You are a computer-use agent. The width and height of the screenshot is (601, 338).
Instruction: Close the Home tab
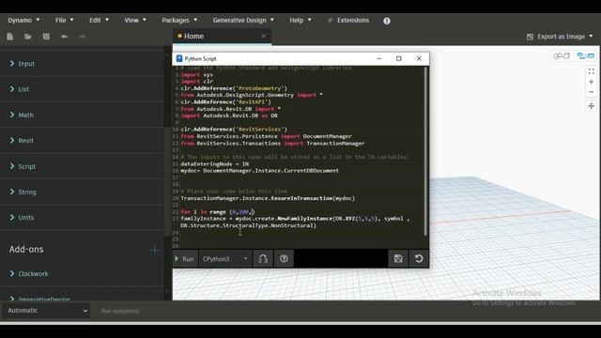264,36
